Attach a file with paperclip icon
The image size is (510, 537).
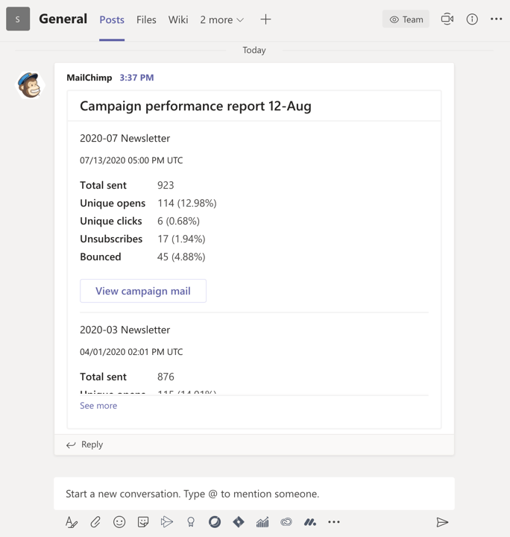coord(95,522)
